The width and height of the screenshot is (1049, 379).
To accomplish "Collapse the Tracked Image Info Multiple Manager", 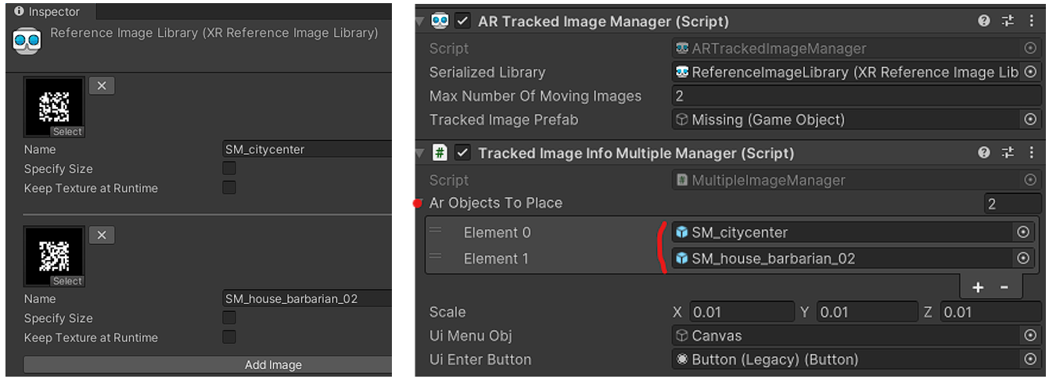I will (421, 152).
